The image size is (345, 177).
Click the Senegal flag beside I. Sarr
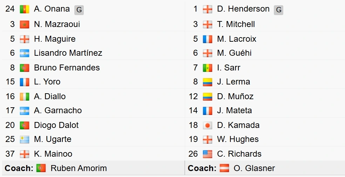pos(208,68)
